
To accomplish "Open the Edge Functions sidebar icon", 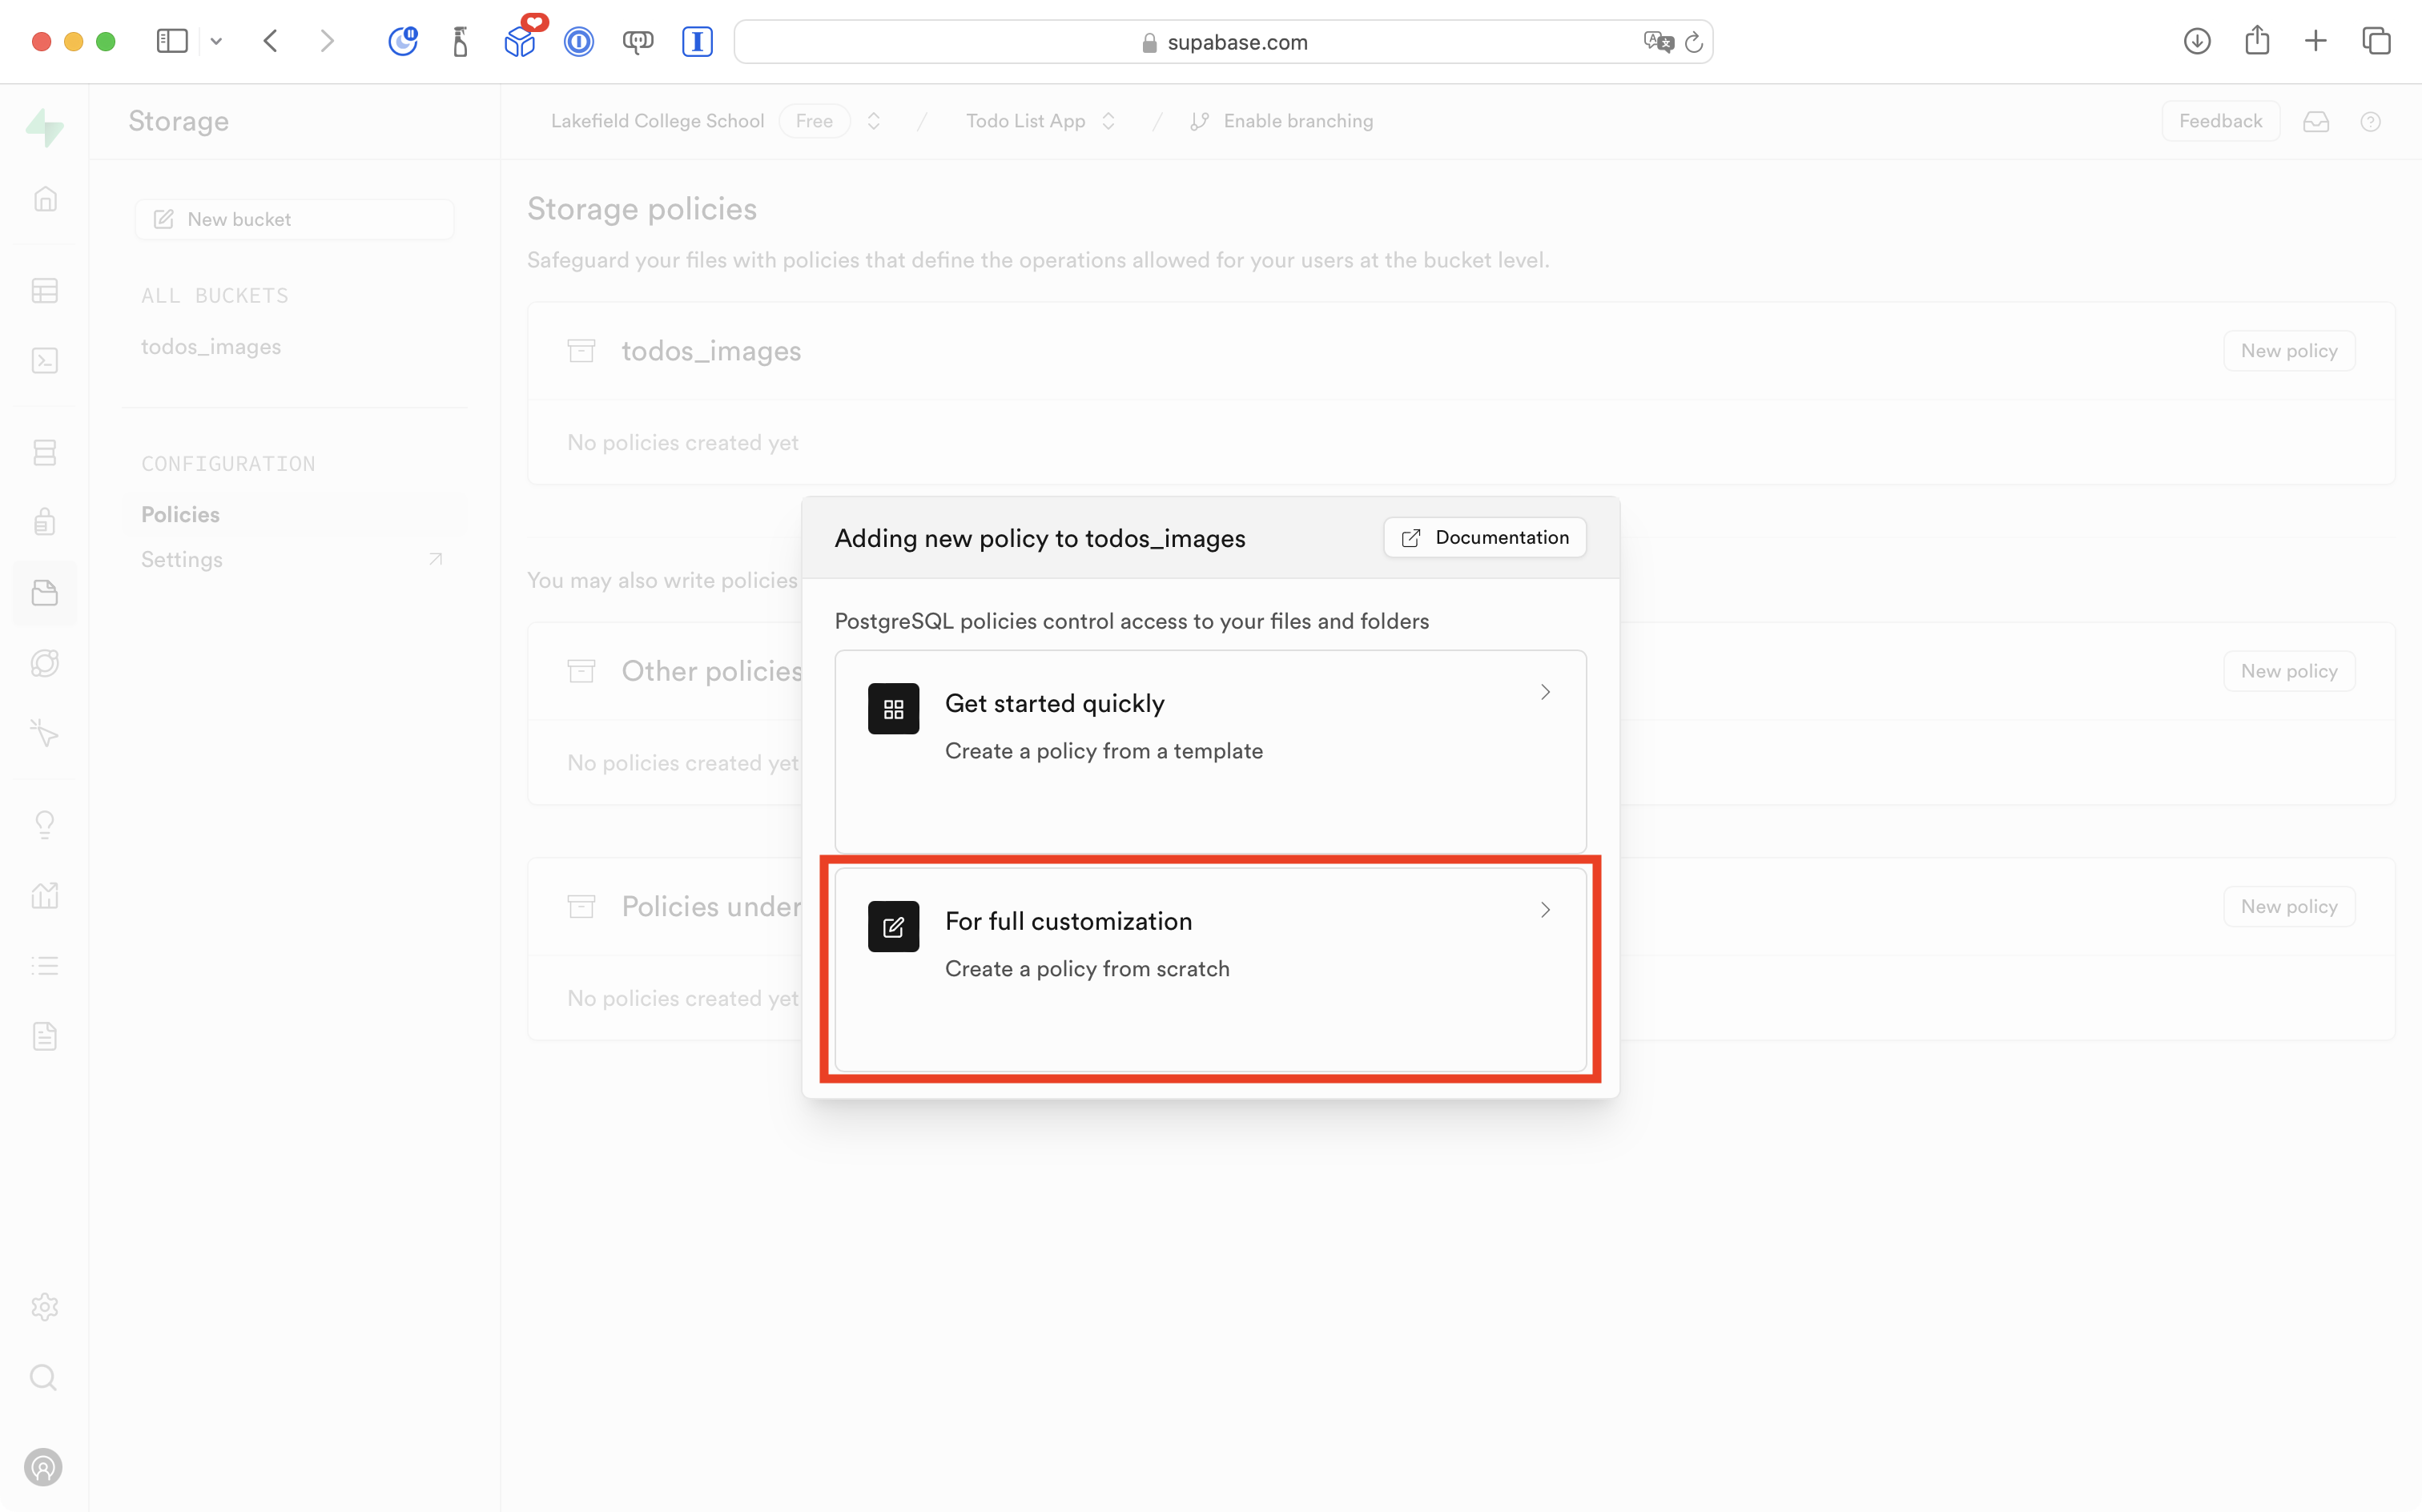I will tap(45, 663).
